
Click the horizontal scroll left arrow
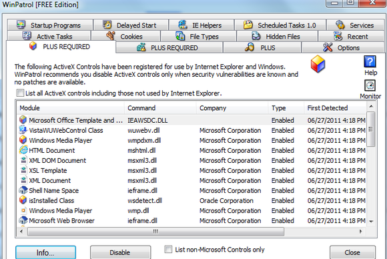[21, 232]
